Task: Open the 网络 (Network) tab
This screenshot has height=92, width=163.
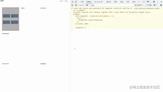Action: (115, 2)
